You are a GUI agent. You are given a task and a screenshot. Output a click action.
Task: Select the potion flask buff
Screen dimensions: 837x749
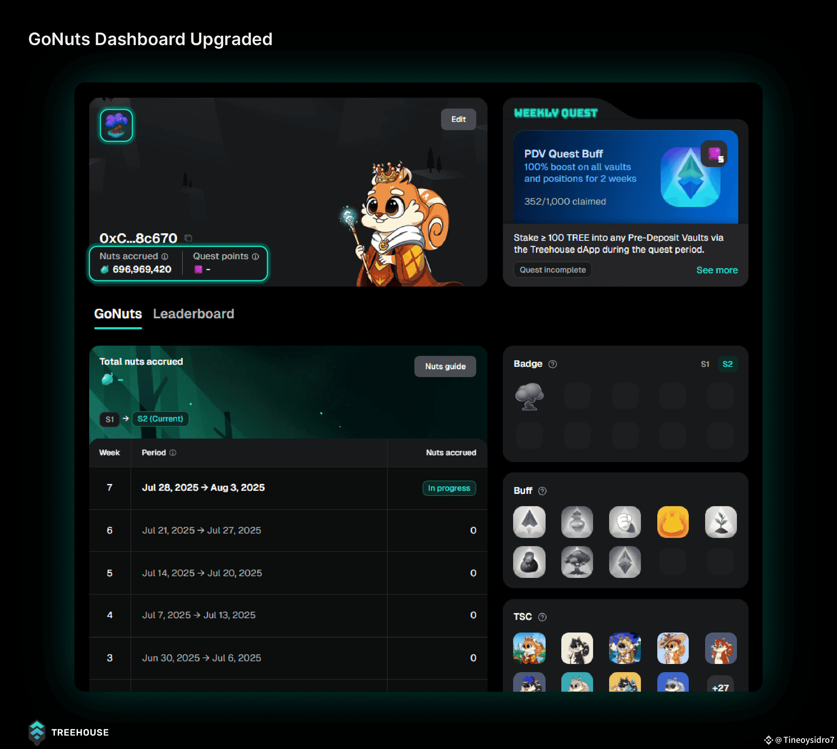pyautogui.click(x=577, y=522)
